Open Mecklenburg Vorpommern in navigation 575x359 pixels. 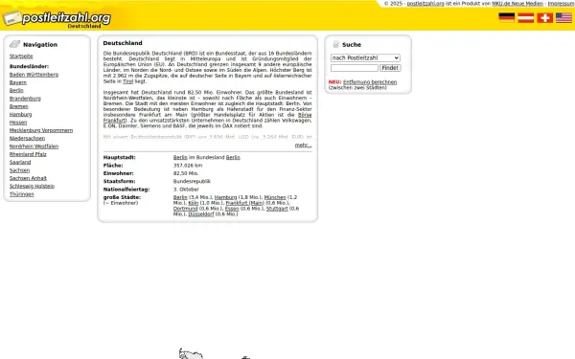41,130
